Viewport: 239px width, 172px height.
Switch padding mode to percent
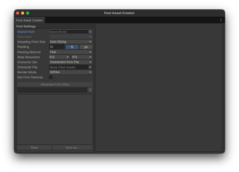pyautogui.click(x=72, y=47)
